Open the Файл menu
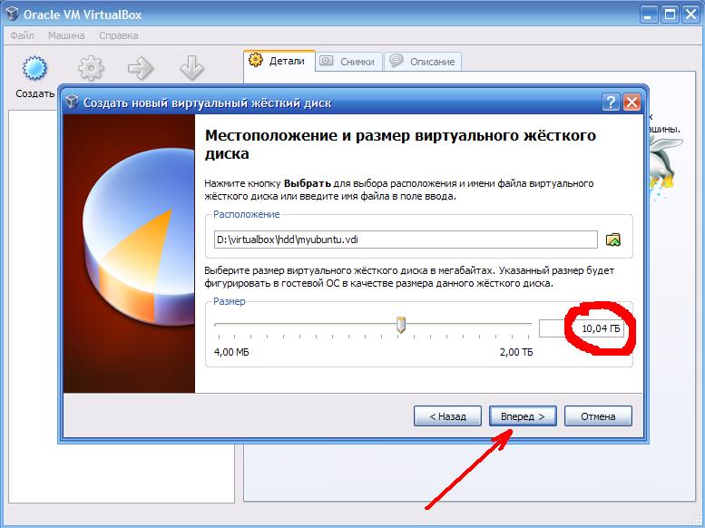The width and height of the screenshot is (705, 528). coord(22,35)
